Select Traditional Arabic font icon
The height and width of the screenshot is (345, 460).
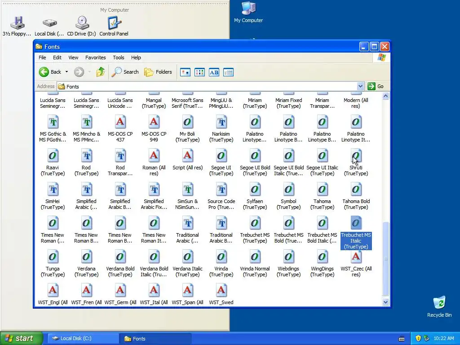click(x=187, y=223)
